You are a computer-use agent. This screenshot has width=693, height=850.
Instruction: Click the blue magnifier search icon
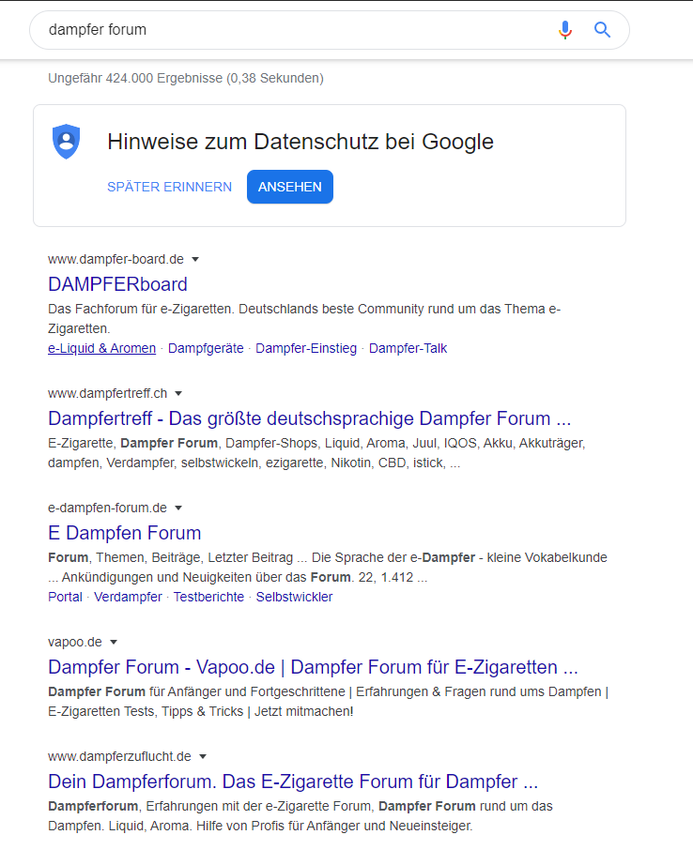(x=603, y=30)
